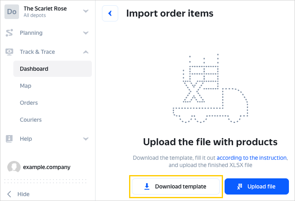The height and width of the screenshot is (201, 295).
Task: Expand The Scarlet Rose depot selector
Action: (86, 11)
